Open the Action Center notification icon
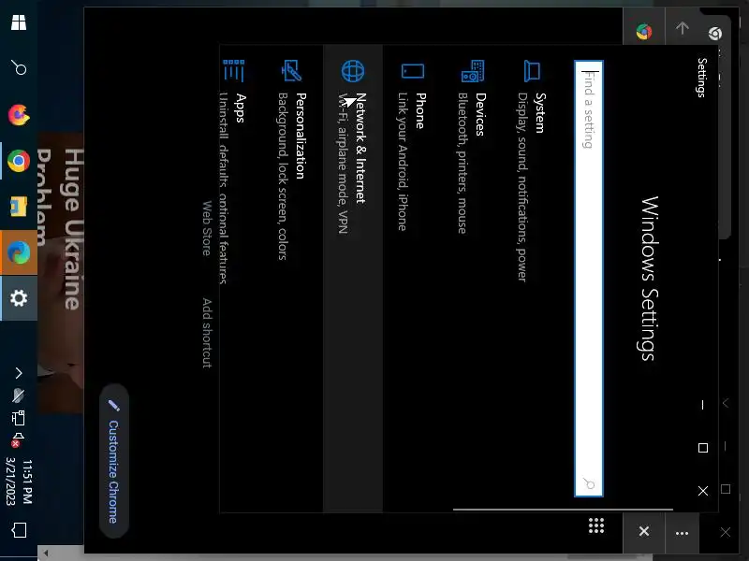Image resolution: width=749 pixels, height=561 pixels. 19,530
